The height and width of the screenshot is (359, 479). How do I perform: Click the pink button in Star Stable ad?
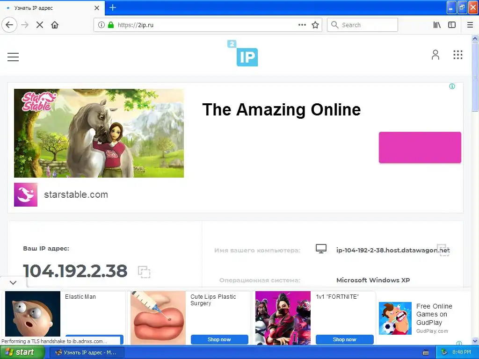(420, 147)
